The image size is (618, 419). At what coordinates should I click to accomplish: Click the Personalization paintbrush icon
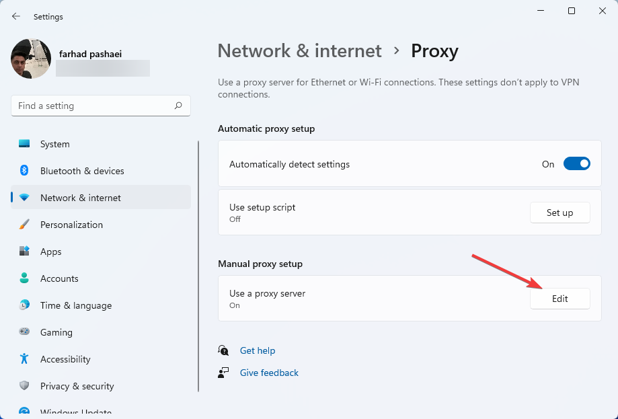tap(24, 225)
